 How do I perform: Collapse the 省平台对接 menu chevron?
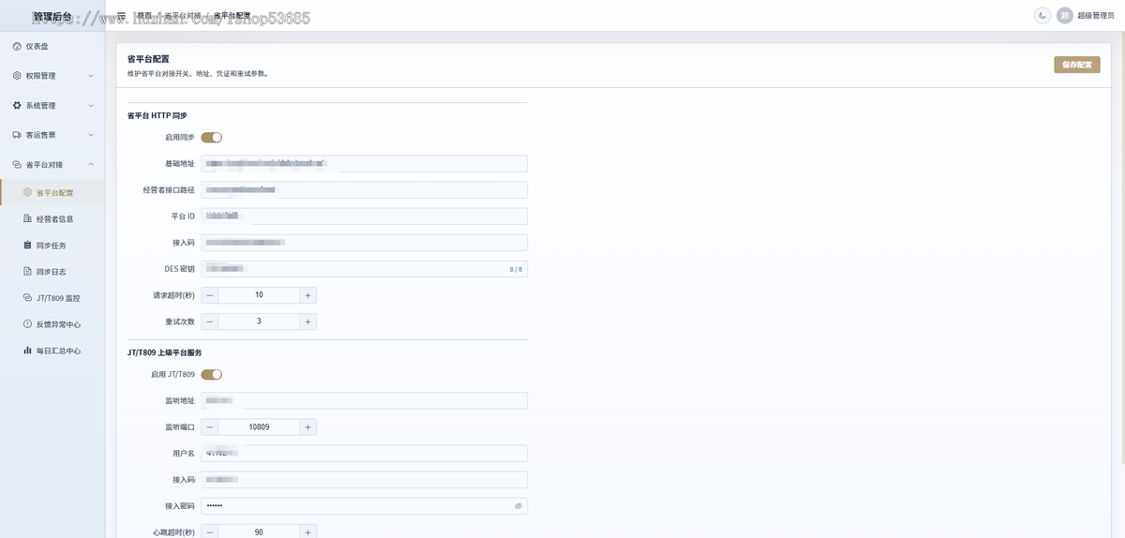[91, 165]
